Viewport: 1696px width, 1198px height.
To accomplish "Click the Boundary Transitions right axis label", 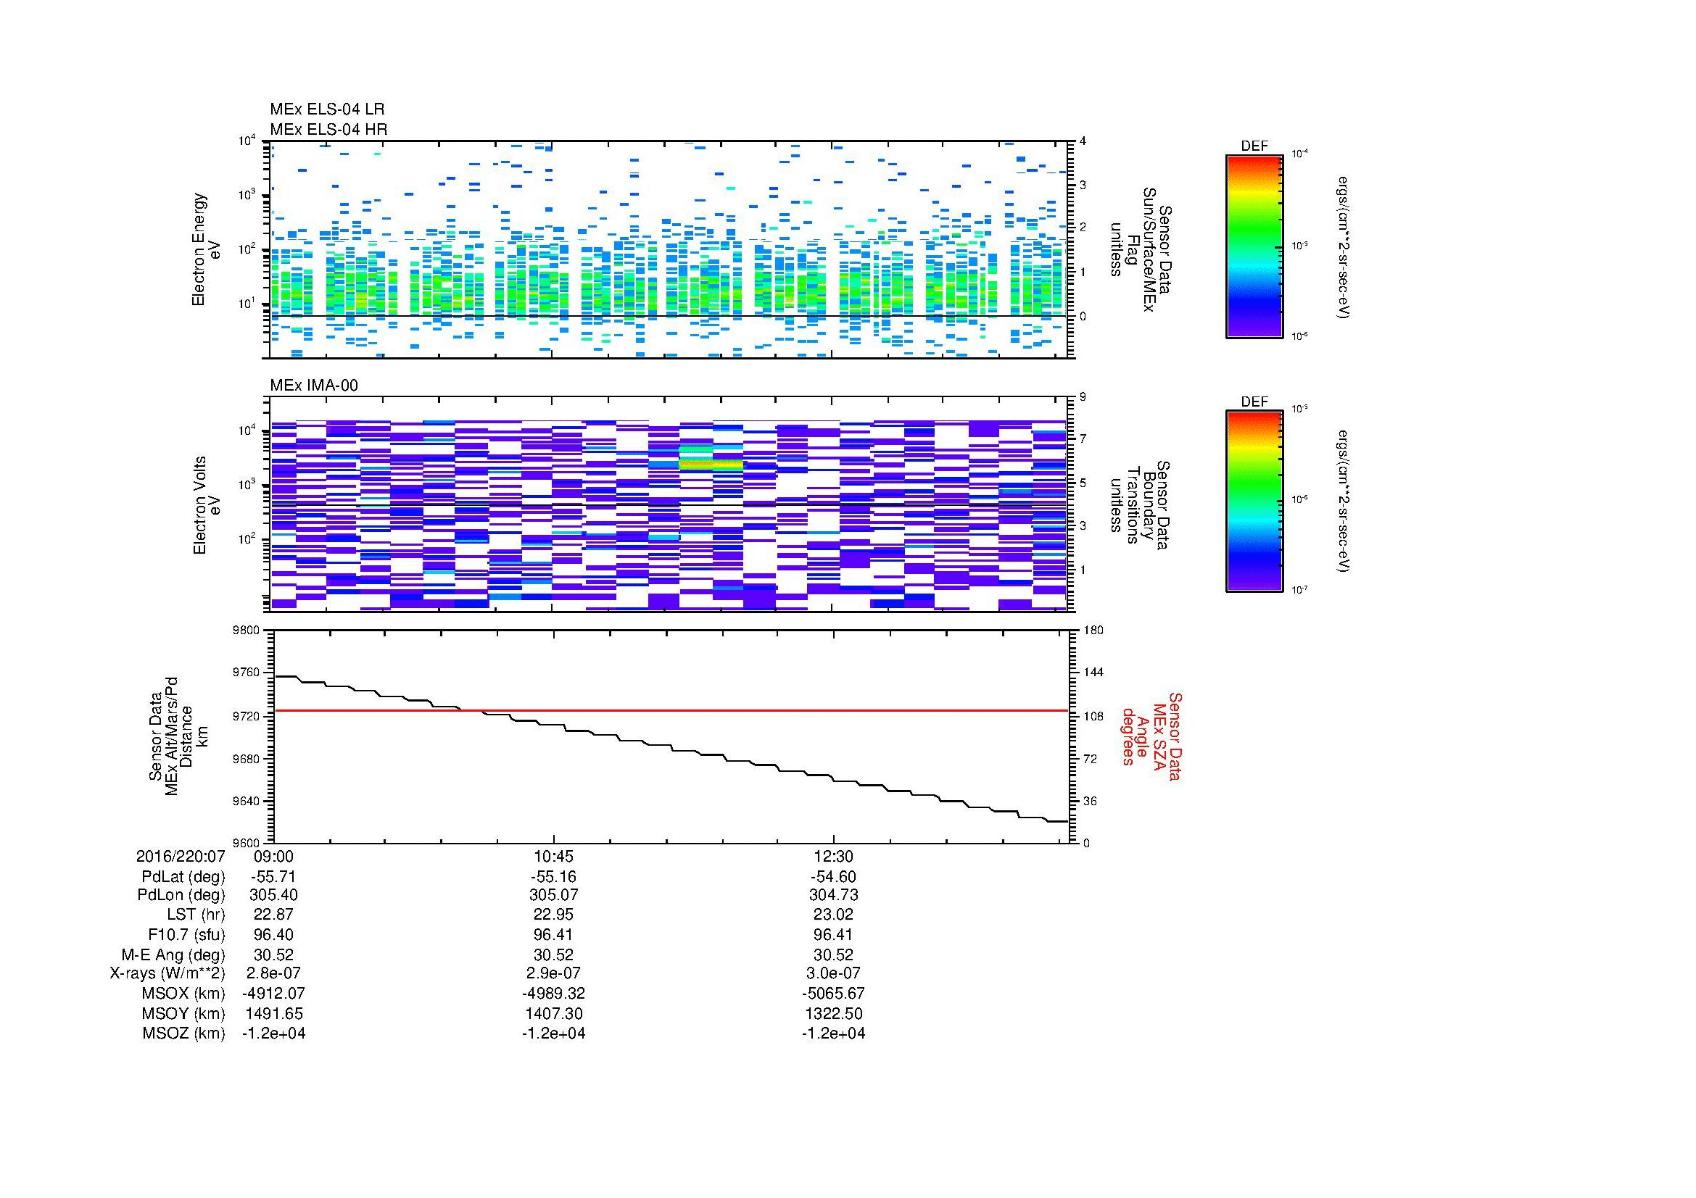I will 1141,505.
